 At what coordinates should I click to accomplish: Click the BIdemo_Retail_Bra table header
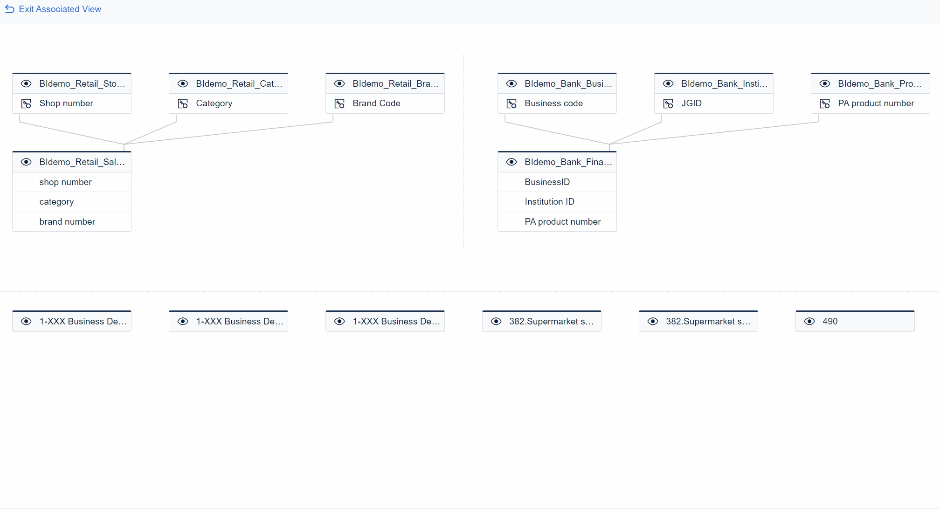(x=395, y=83)
